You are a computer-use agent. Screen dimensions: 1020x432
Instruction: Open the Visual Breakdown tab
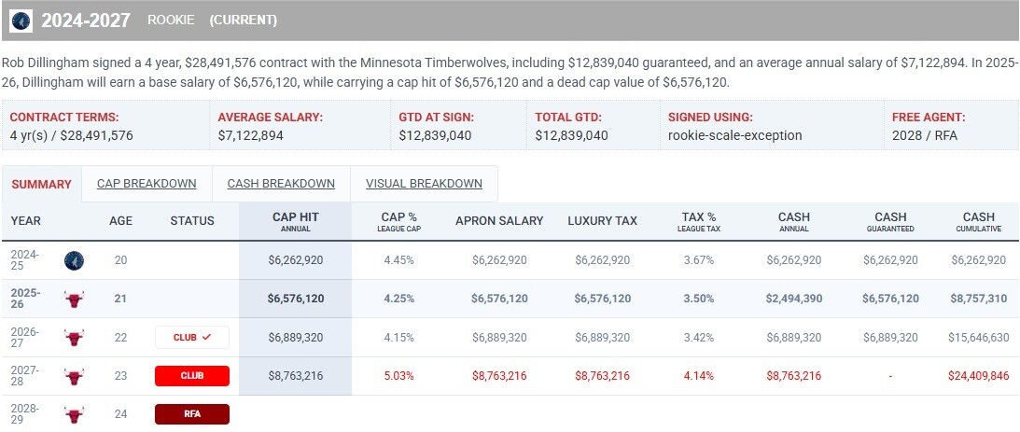pyautogui.click(x=424, y=184)
